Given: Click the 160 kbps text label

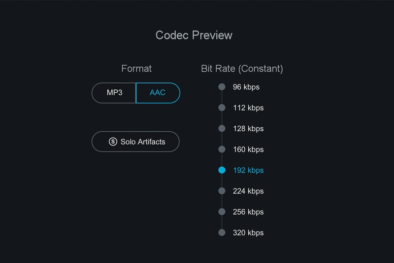Looking at the screenshot, I should (x=248, y=150).
